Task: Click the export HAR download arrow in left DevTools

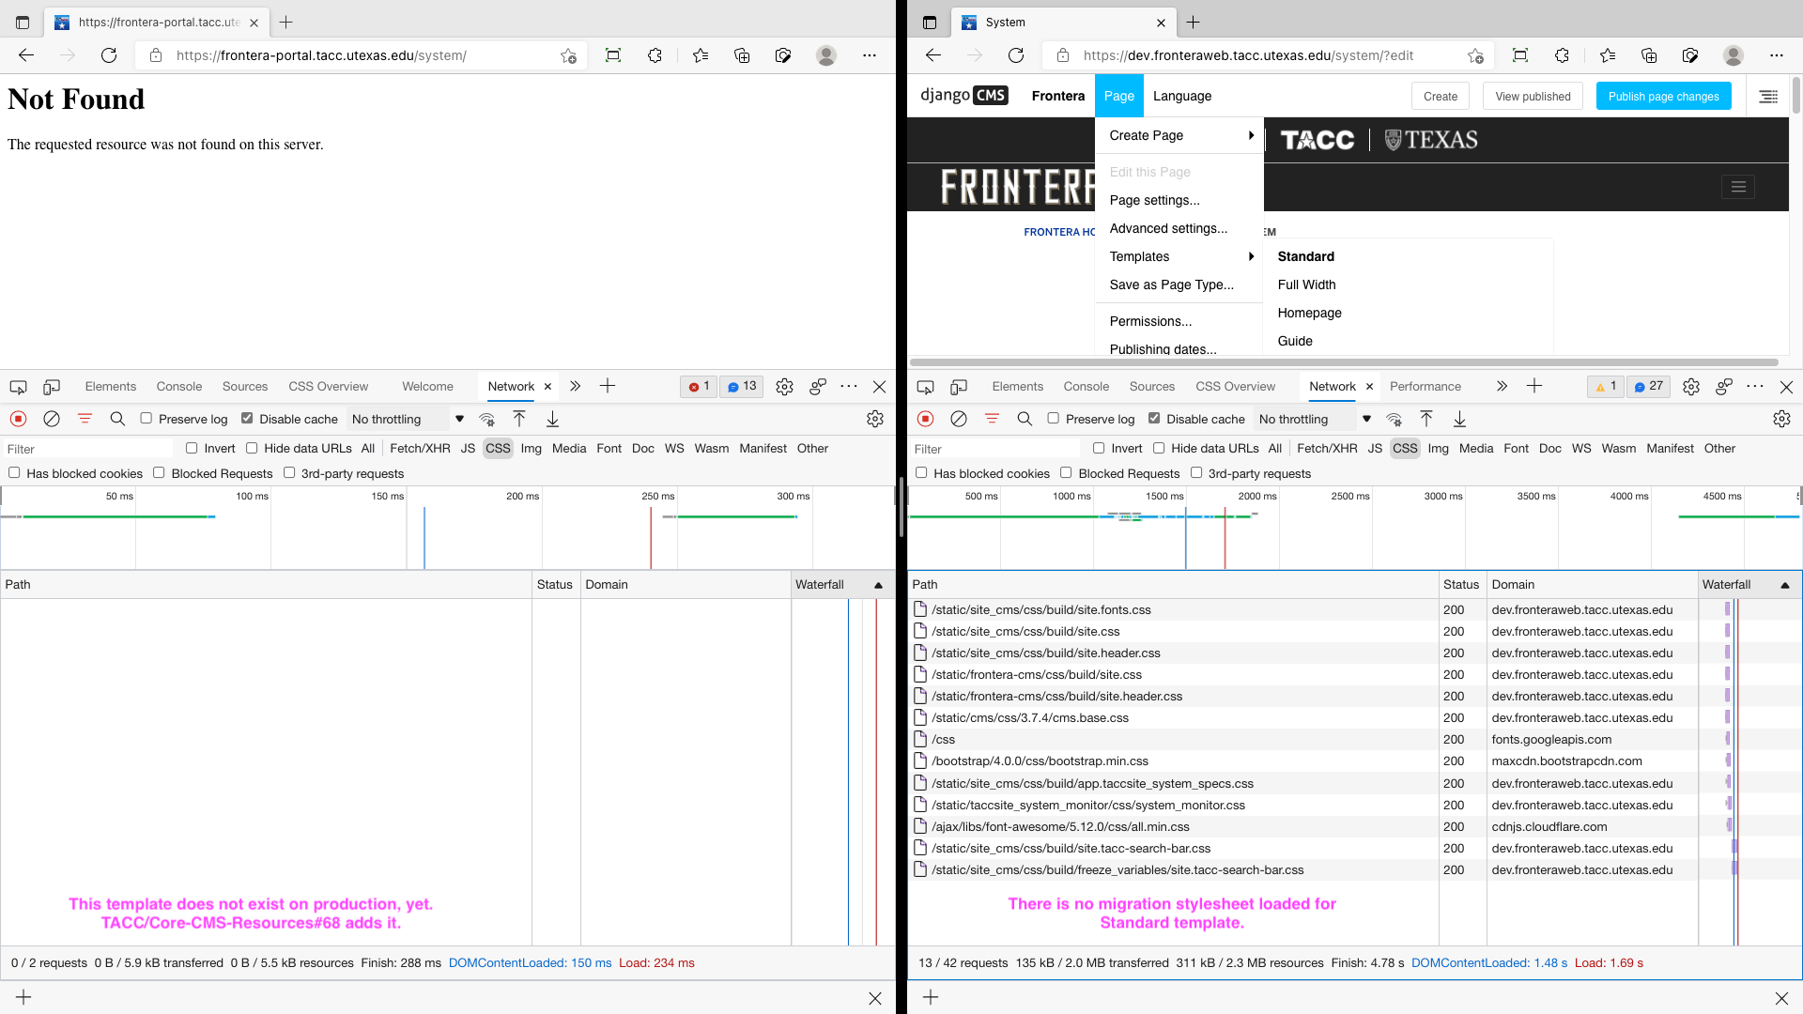Action: click(x=552, y=419)
